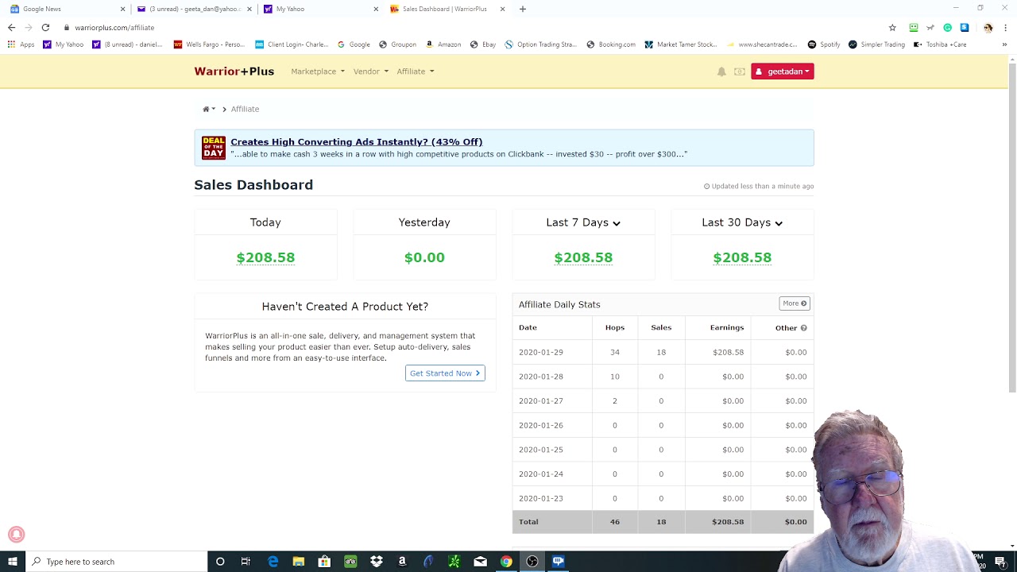Image resolution: width=1017 pixels, height=572 pixels.
Task: Expand the Affiliate menu
Action: tap(416, 71)
